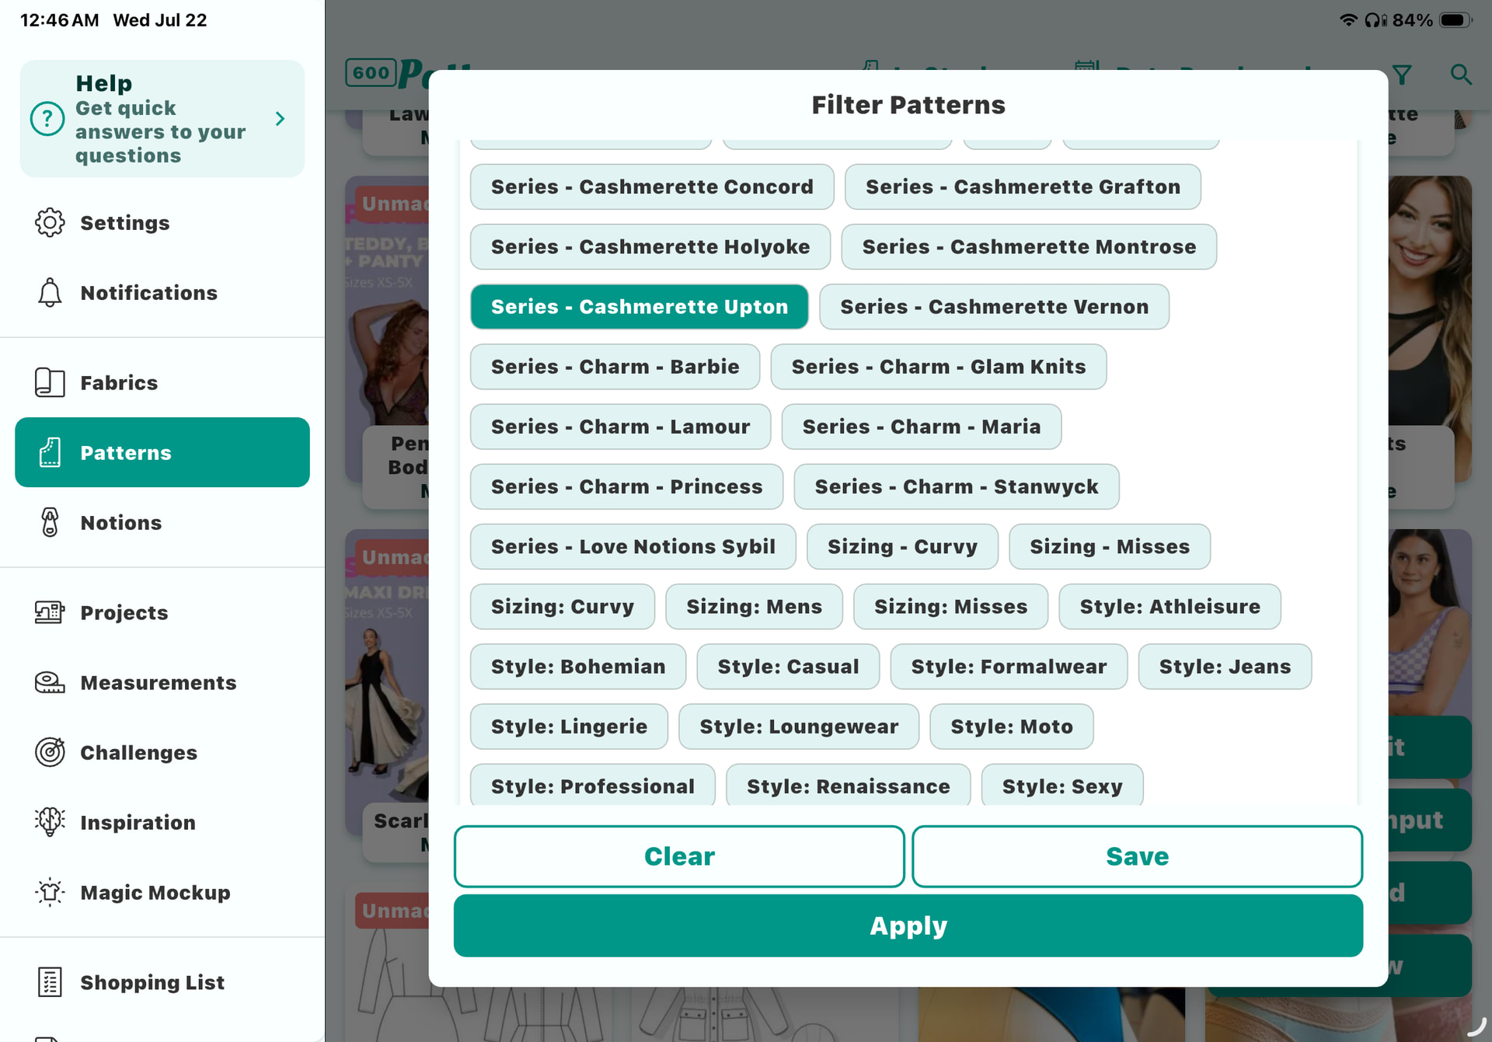The width and height of the screenshot is (1492, 1042).
Task: Check the Wi-Fi status icon
Action: [x=1348, y=20]
